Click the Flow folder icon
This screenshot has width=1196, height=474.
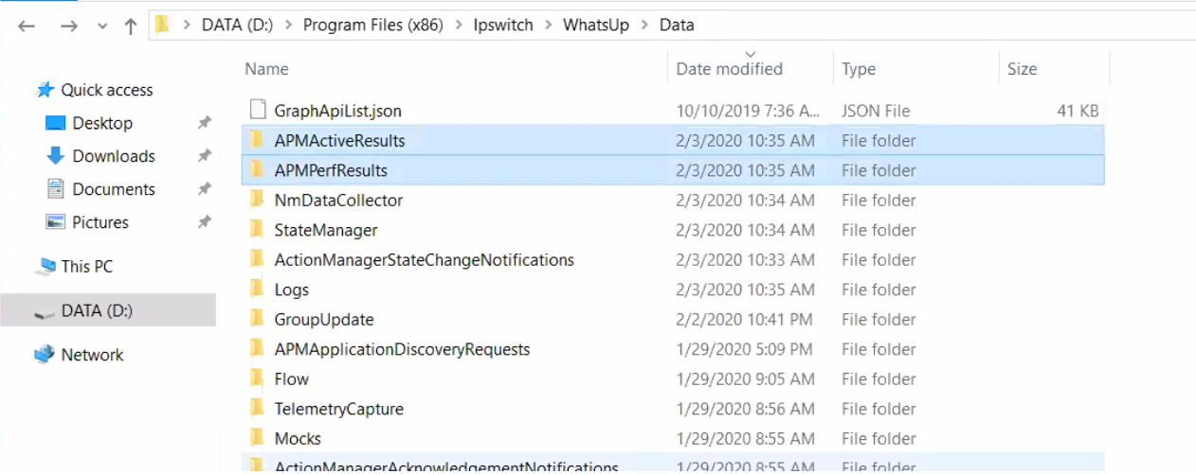[256, 378]
